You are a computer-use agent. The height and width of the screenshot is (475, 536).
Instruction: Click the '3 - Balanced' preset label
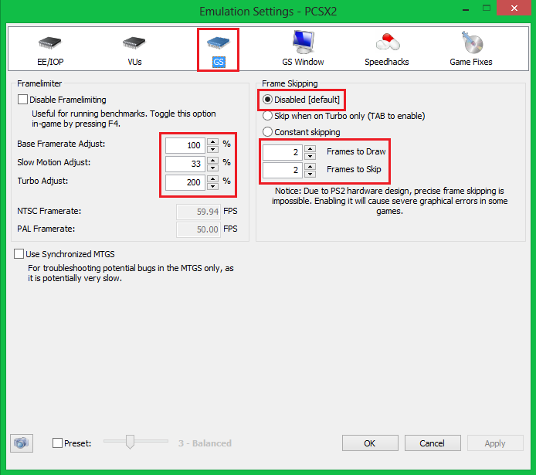(205, 443)
